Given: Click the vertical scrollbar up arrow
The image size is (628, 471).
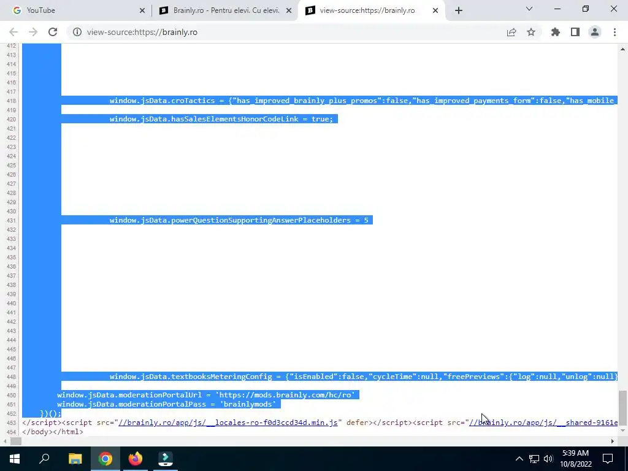Looking at the screenshot, I should [x=622, y=49].
